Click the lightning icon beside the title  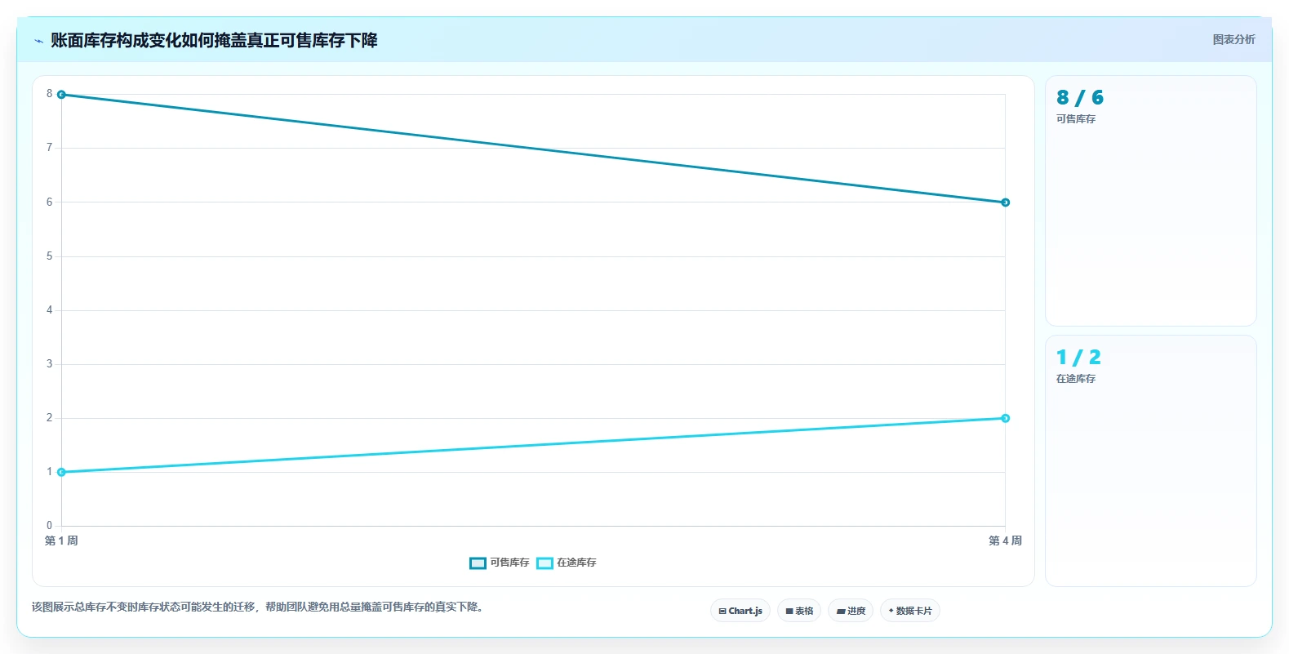[x=38, y=41]
